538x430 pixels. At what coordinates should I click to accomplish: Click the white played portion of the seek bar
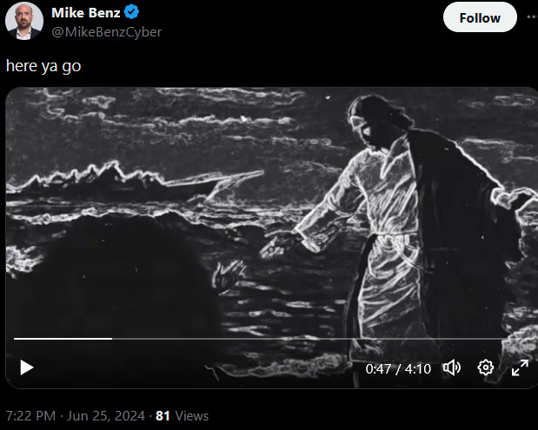point(61,338)
